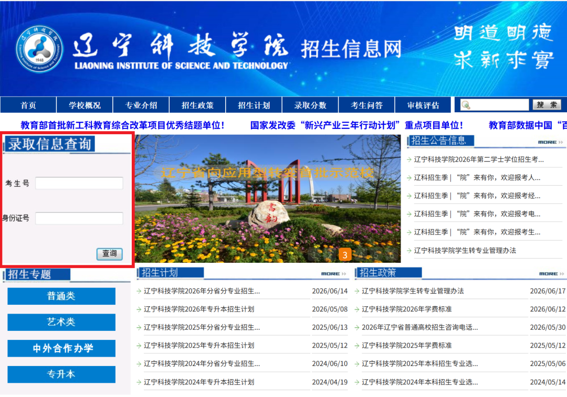Click date 2026/05/08 in 招生计划 list
The image size is (567, 397).
[329, 309]
